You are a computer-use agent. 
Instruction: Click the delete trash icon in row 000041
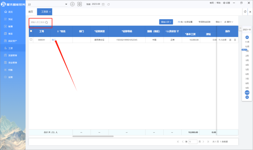coord(235,39)
